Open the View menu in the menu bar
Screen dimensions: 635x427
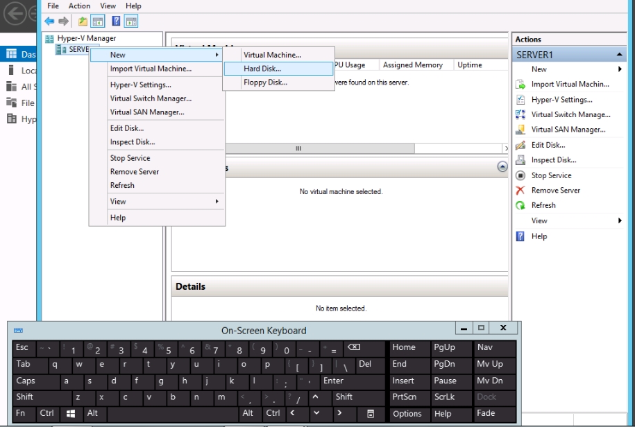point(108,6)
